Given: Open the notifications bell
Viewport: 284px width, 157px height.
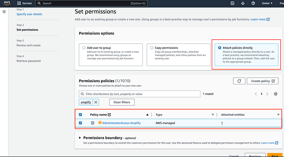Looking at the screenshot, I should pos(243,3).
